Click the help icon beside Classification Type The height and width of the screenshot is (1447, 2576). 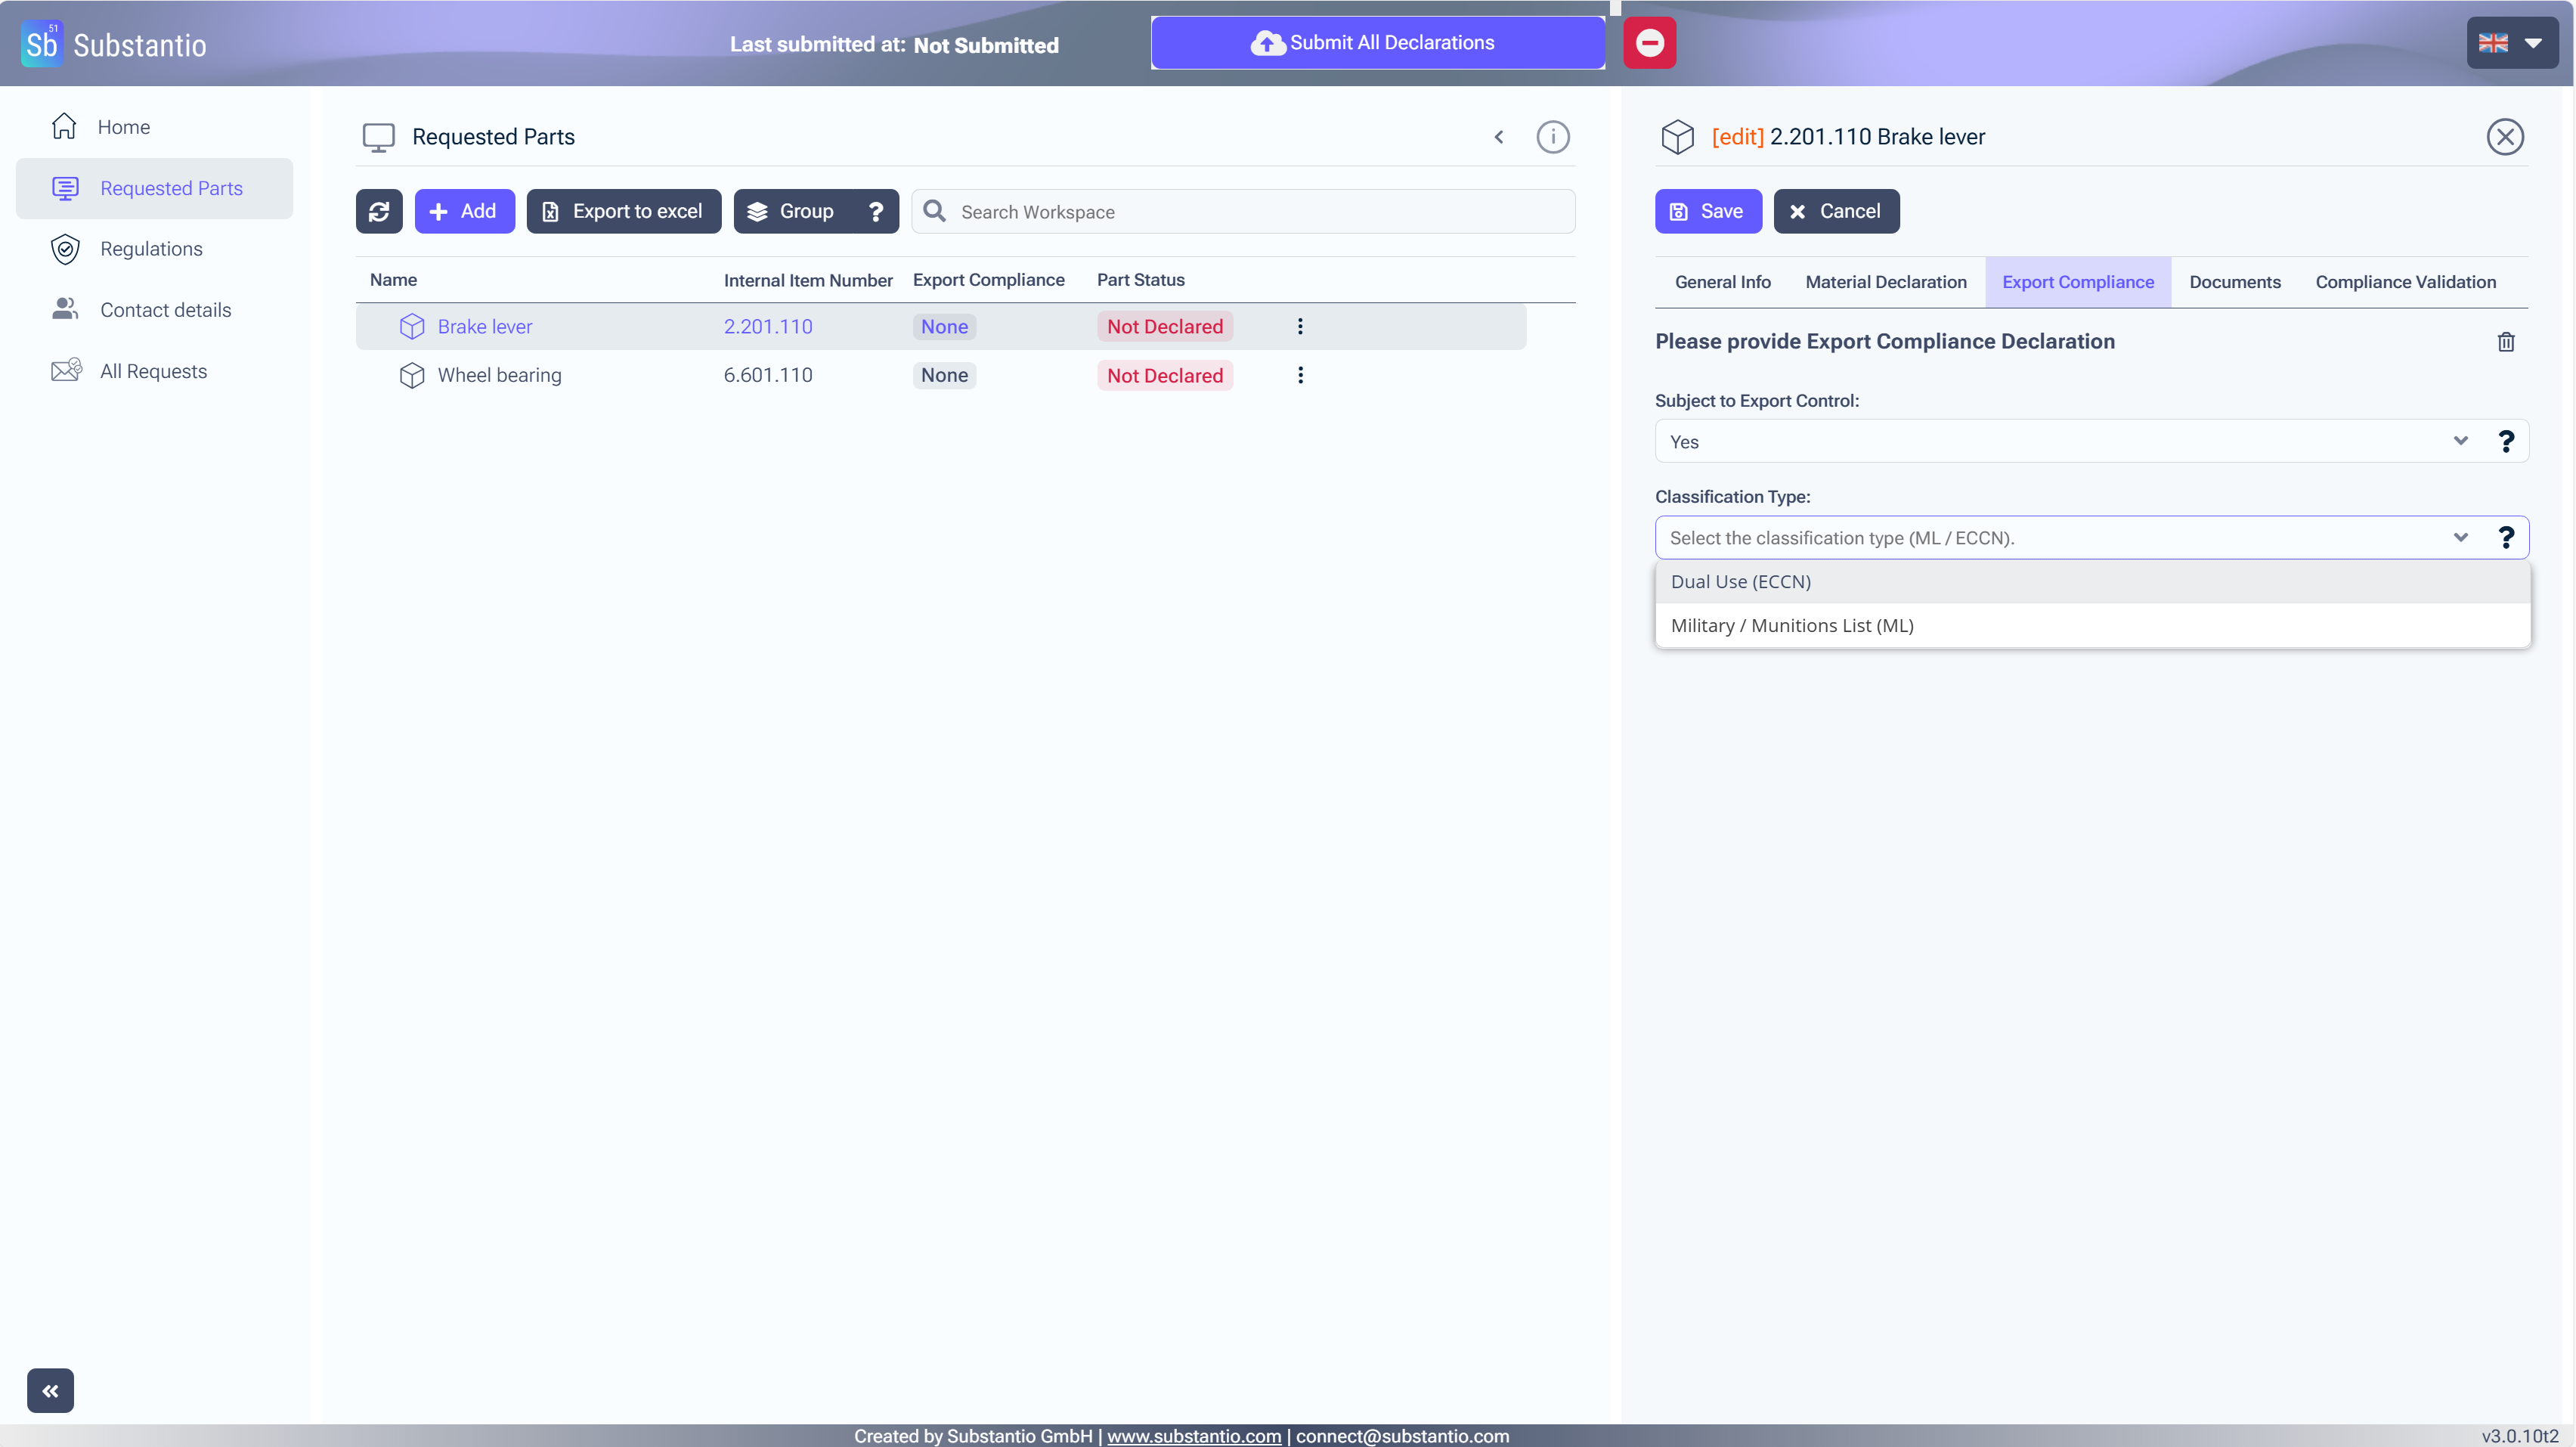click(x=2505, y=538)
